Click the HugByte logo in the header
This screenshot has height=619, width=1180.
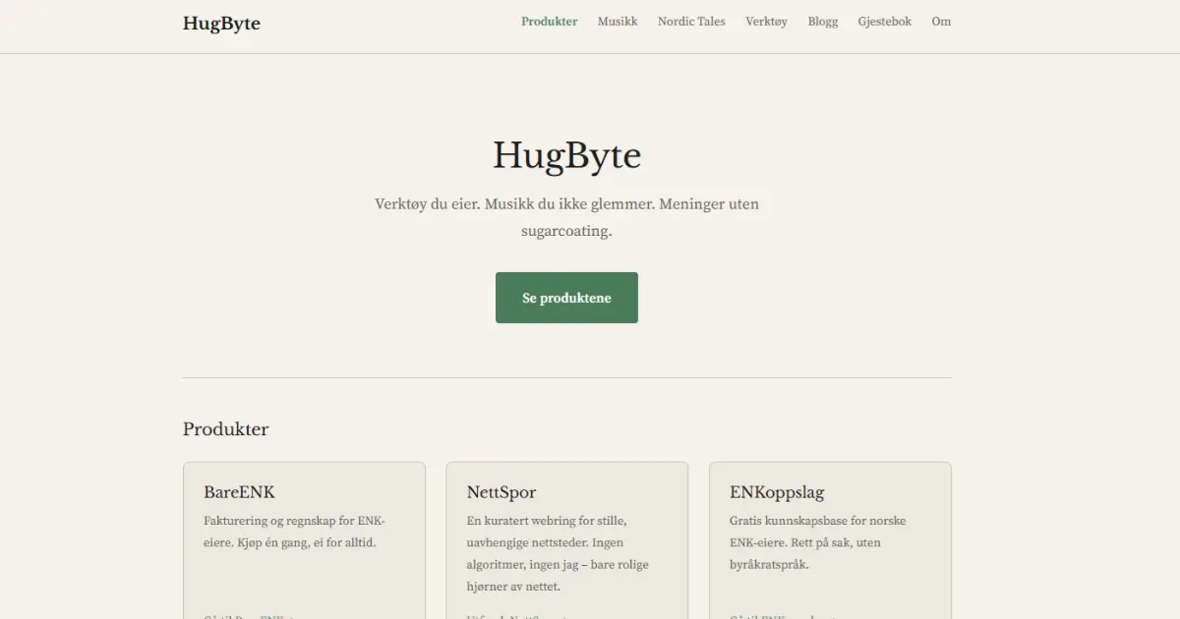pos(221,24)
